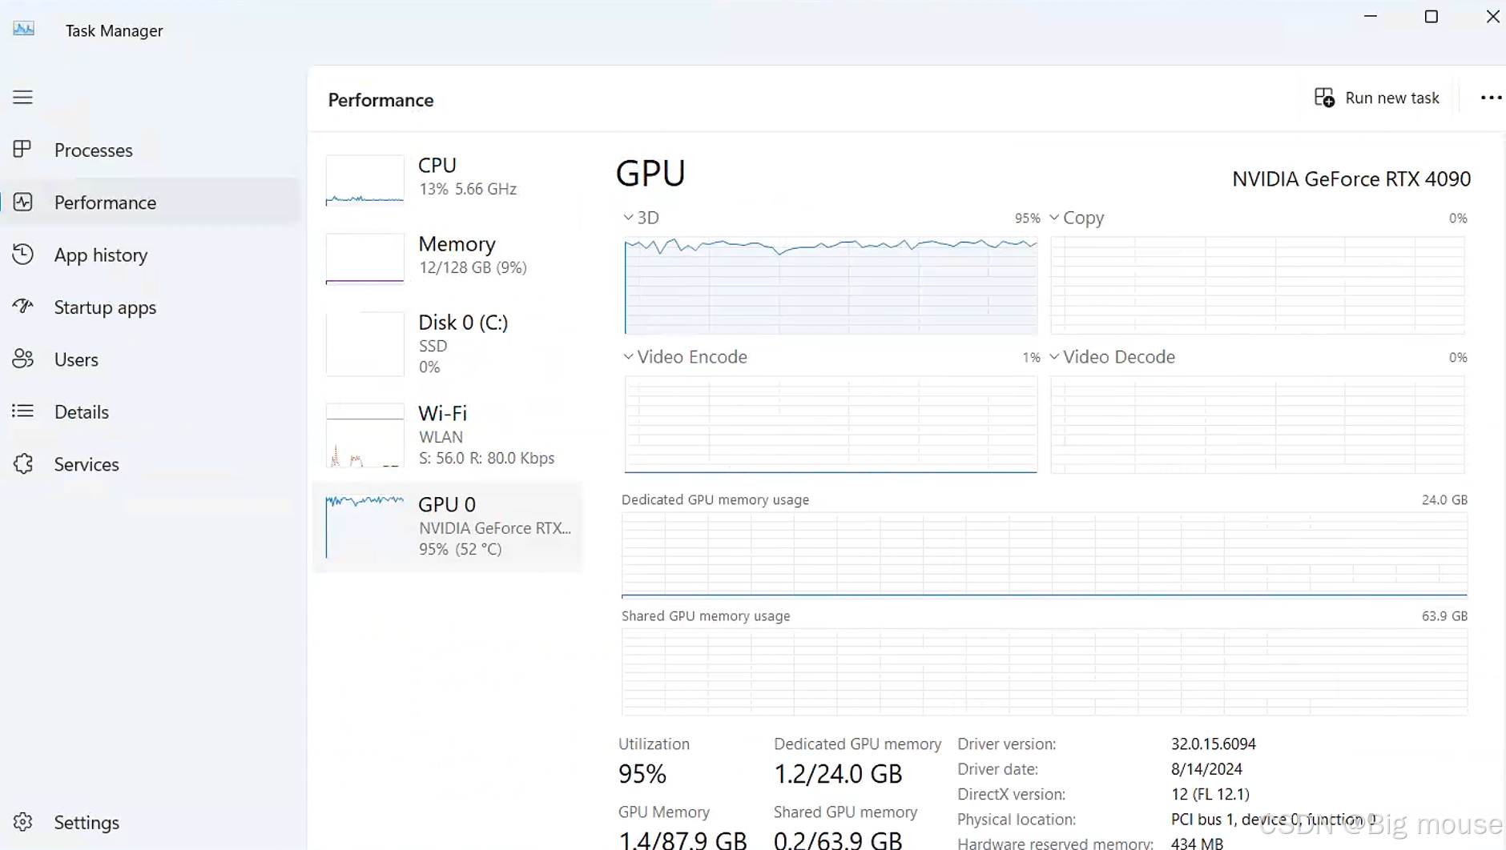This screenshot has height=850, width=1506.
Task: Click the 24.0 GB dedicated memory scale label
Action: 1444,499
